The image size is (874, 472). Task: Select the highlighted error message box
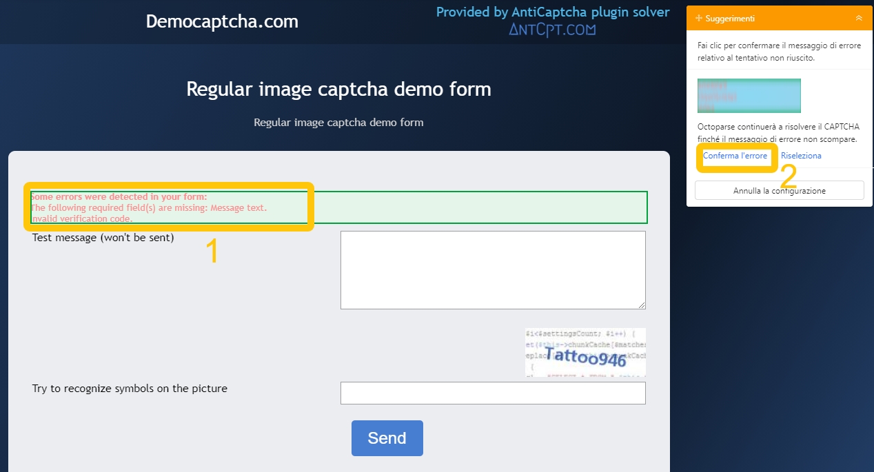point(338,207)
